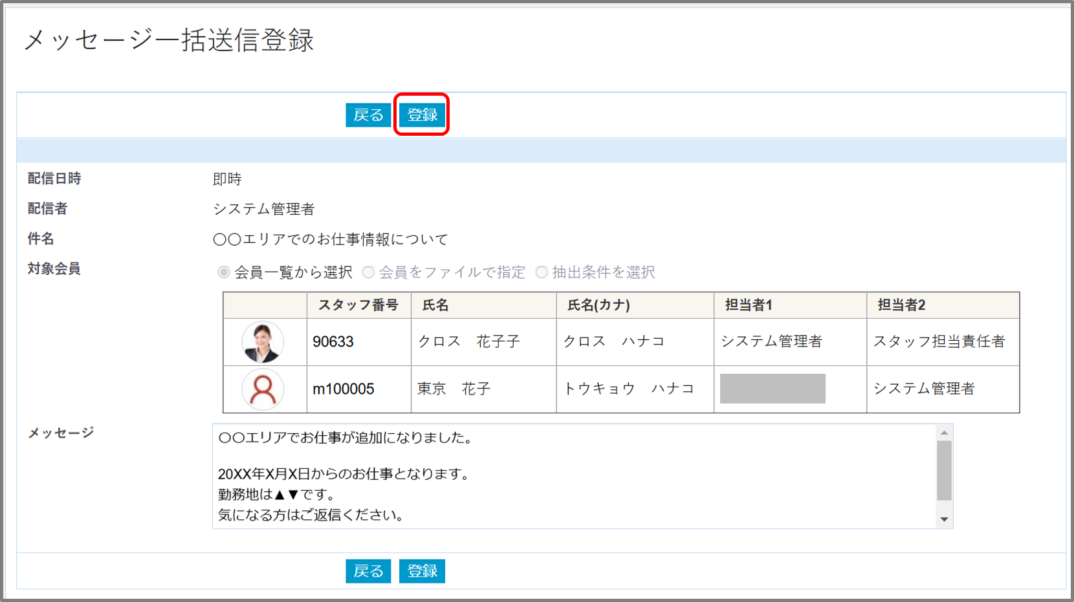This screenshot has height=602, width=1074.
Task: Click staff number 90633
Action: 333,341
